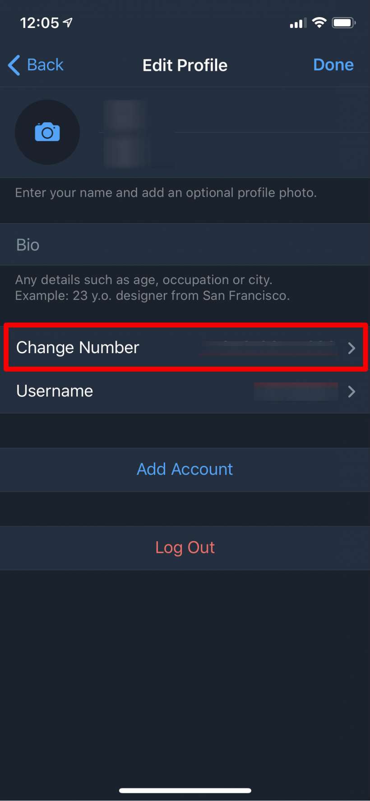Screen dimensions: 370x801
Task: Click the back chevron arrow
Action: pyautogui.click(x=14, y=65)
